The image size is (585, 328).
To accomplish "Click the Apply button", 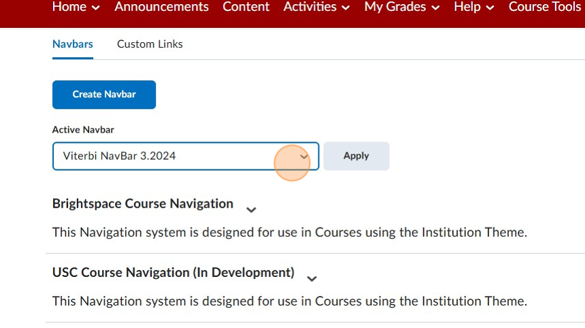I will (356, 156).
